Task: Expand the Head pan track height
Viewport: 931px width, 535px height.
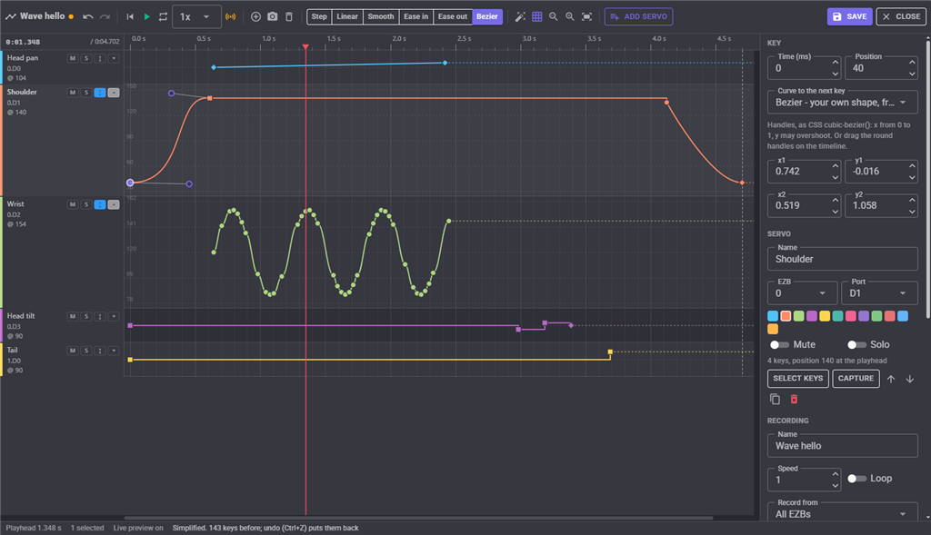Action: tap(100, 59)
